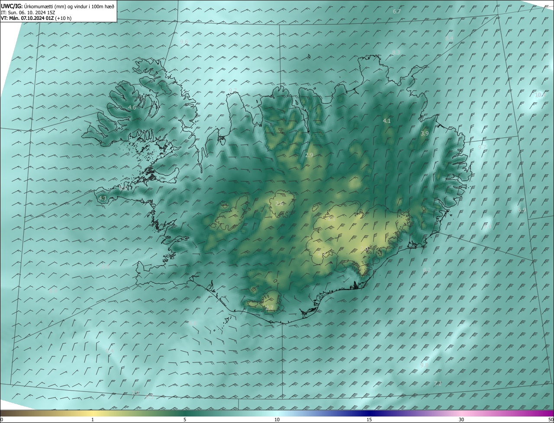Click the 4.1 value label on the map
The height and width of the screenshot is (423, 554).
[x=387, y=121]
